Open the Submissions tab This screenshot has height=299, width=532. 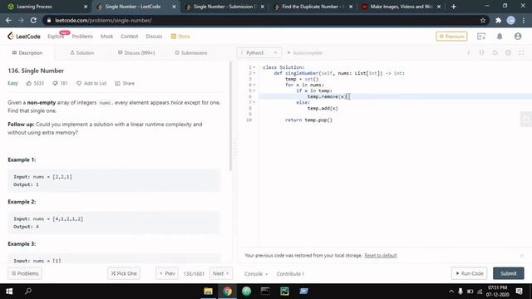point(190,53)
